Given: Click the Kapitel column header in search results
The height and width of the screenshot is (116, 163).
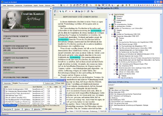Looking at the screenshot, I should tap(17, 87).
